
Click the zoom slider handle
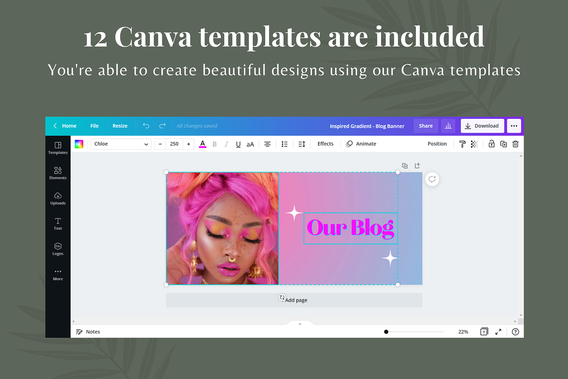pyautogui.click(x=386, y=332)
